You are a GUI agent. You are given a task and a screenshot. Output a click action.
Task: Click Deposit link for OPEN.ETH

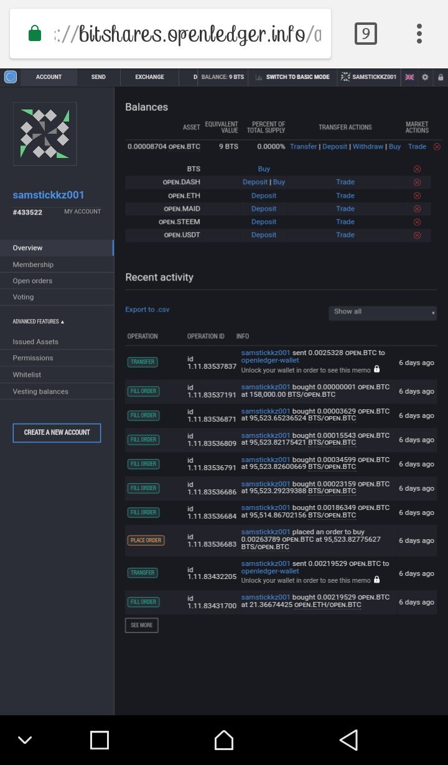[x=264, y=196]
